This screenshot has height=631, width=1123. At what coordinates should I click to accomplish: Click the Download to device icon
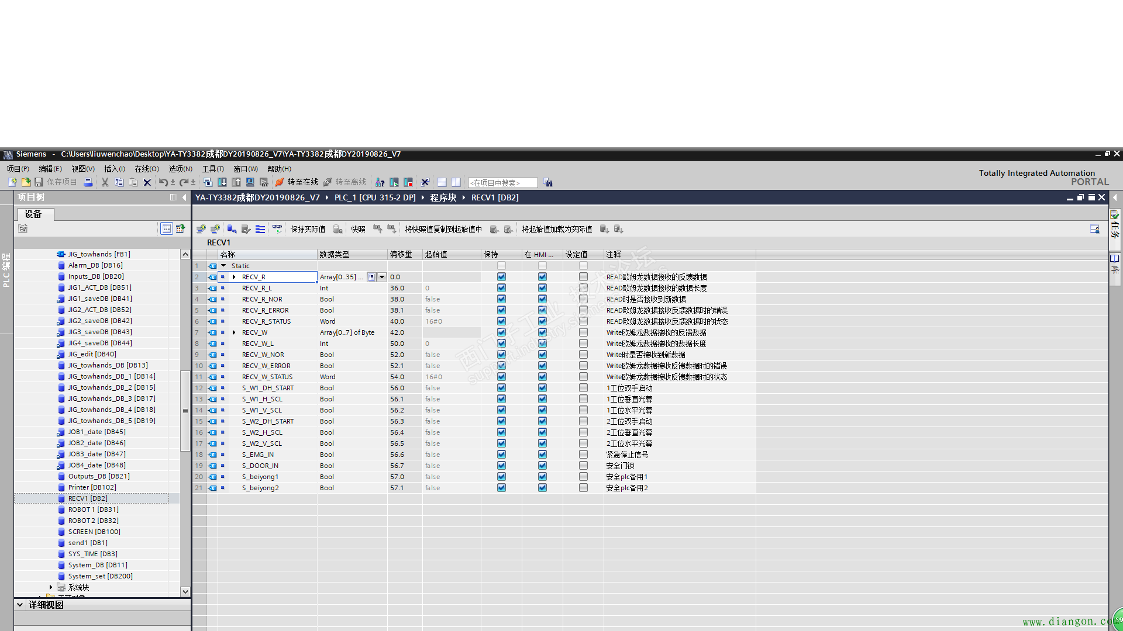point(222,182)
